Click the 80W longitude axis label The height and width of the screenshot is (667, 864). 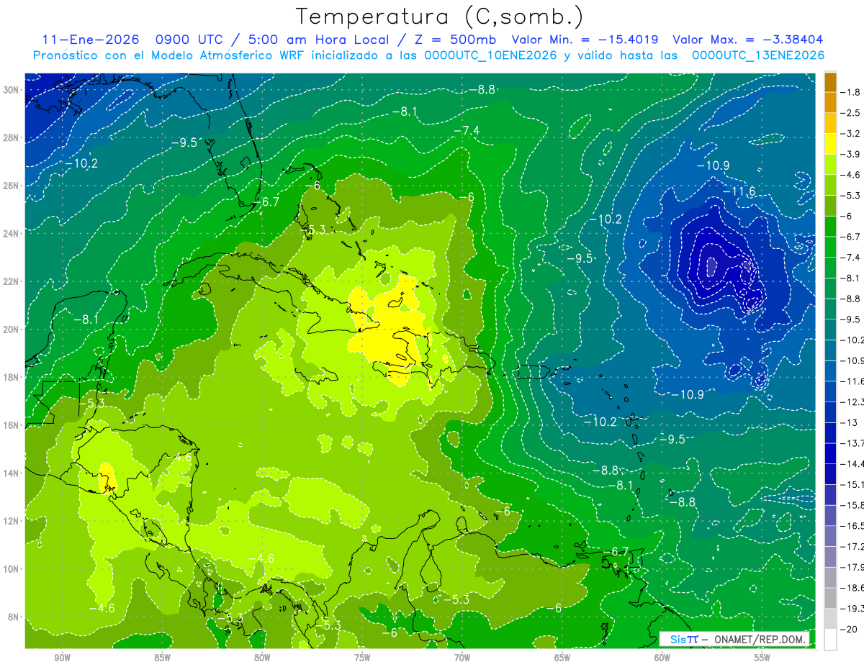pyautogui.click(x=262, y=658)
